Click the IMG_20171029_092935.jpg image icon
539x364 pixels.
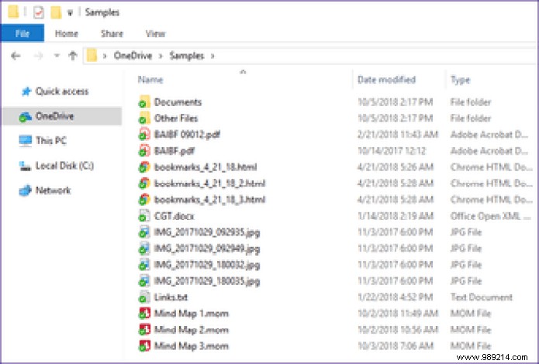pyautogui.click(x=144, y=232)
